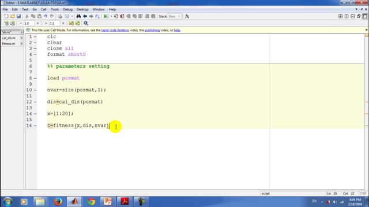Open cell mode information icon

pyautogui.click(x=86, y=23)
